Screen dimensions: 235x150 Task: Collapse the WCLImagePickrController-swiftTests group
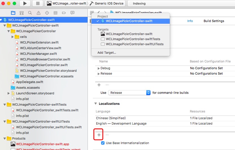[x=5, y=105]
